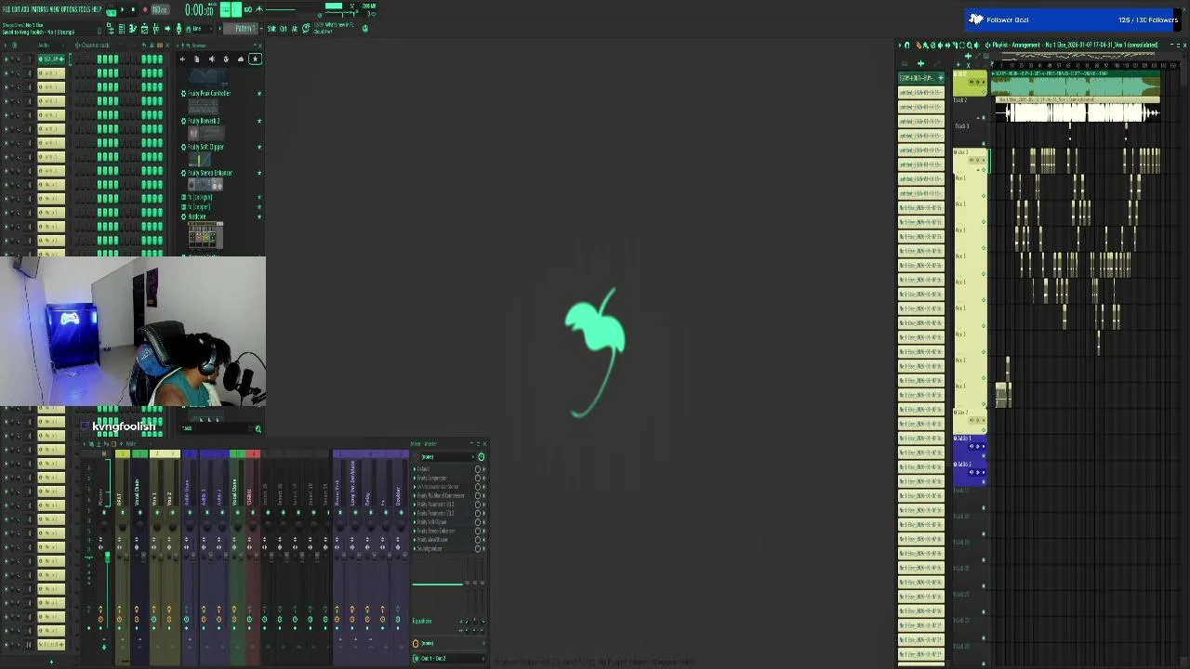1190x669 pixels.
Task: Click the green plus in Playlist picker panel
Action: [x=920, y=63]
